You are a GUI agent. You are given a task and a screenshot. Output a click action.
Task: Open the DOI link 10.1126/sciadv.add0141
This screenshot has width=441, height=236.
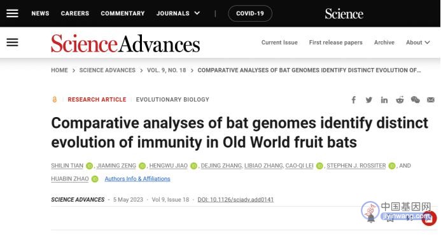tap(235, 200)
